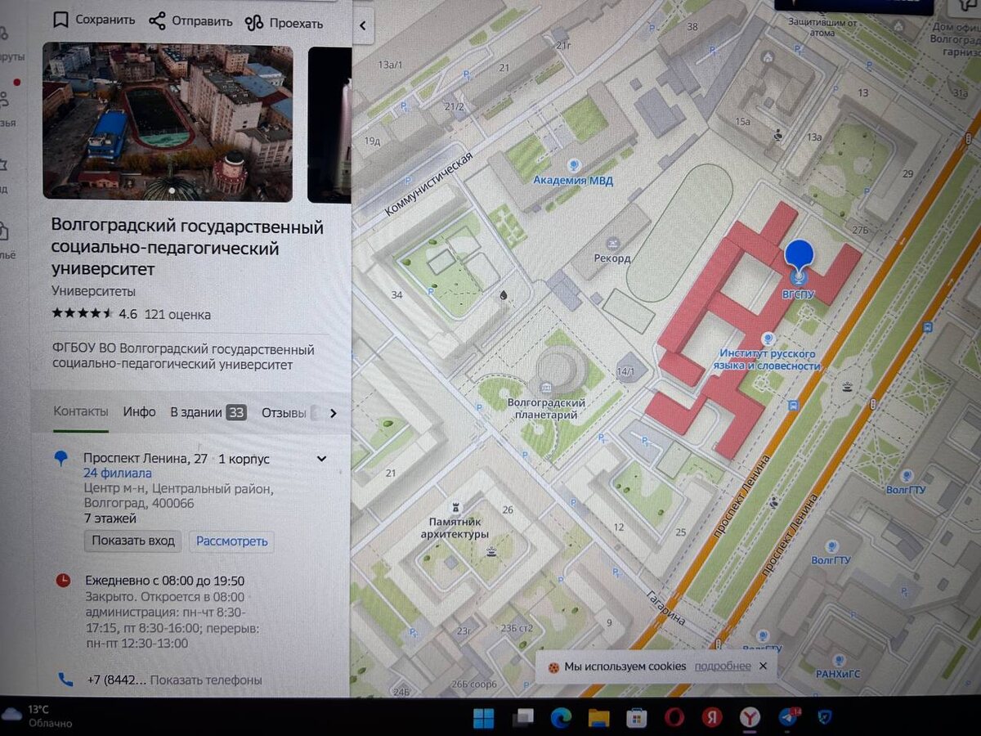Switch to the Инфо tab
Viewport: 981px width, 736px height.
[139, 412]
